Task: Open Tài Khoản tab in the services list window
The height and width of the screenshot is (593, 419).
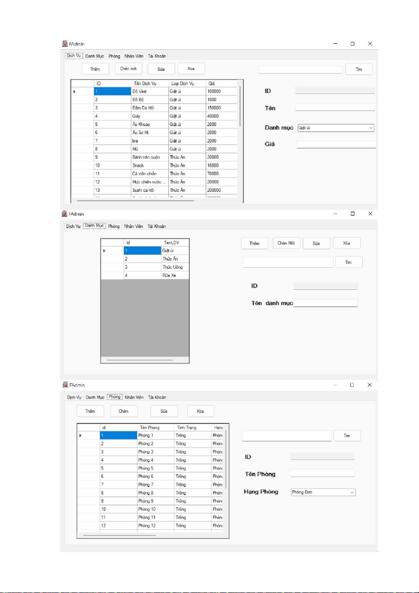Action: [157, 56]
